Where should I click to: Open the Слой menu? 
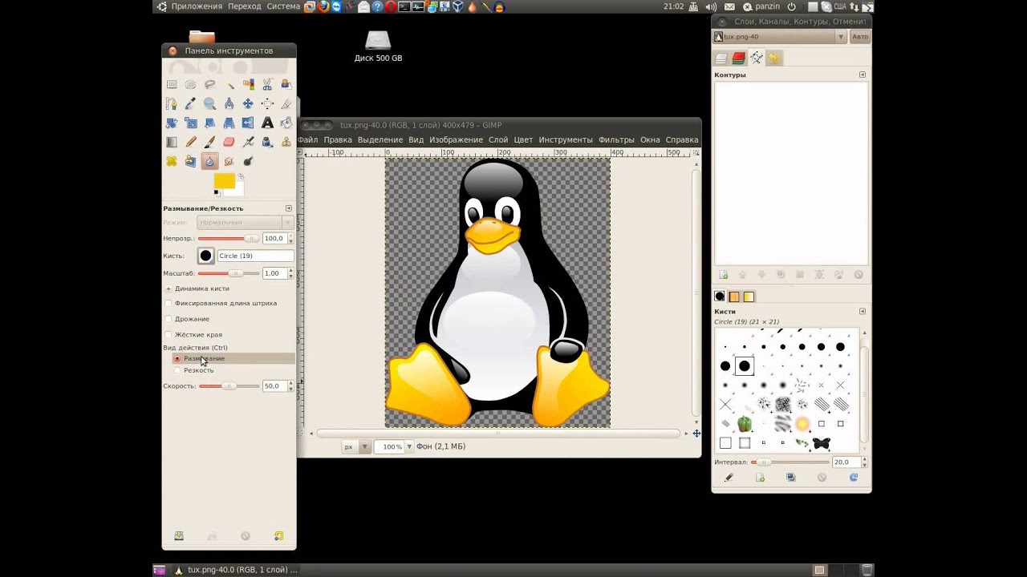coord(498,139)
